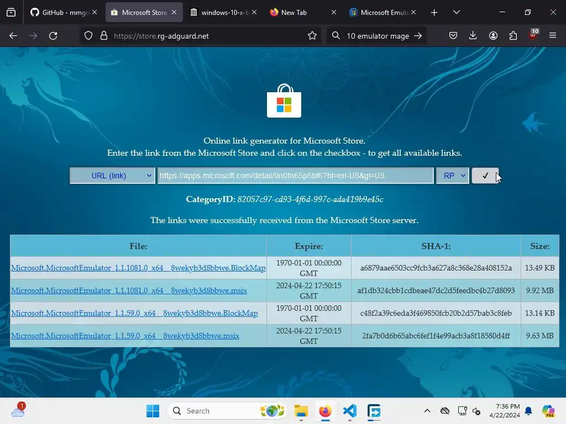Screen dimensions: 566x424
Task: Click the SHA-1: column header
Action: click(x=436, y=246)
